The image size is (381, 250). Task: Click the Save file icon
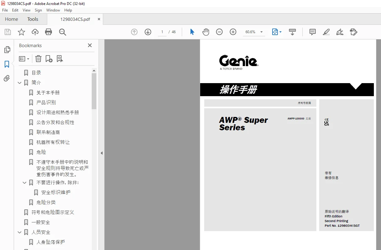8,32
